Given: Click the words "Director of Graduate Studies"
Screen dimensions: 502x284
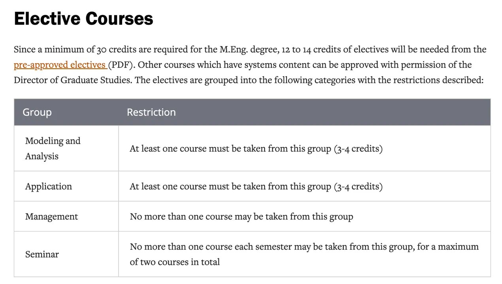Looking at the screenshot, I should tap(72, 80).
